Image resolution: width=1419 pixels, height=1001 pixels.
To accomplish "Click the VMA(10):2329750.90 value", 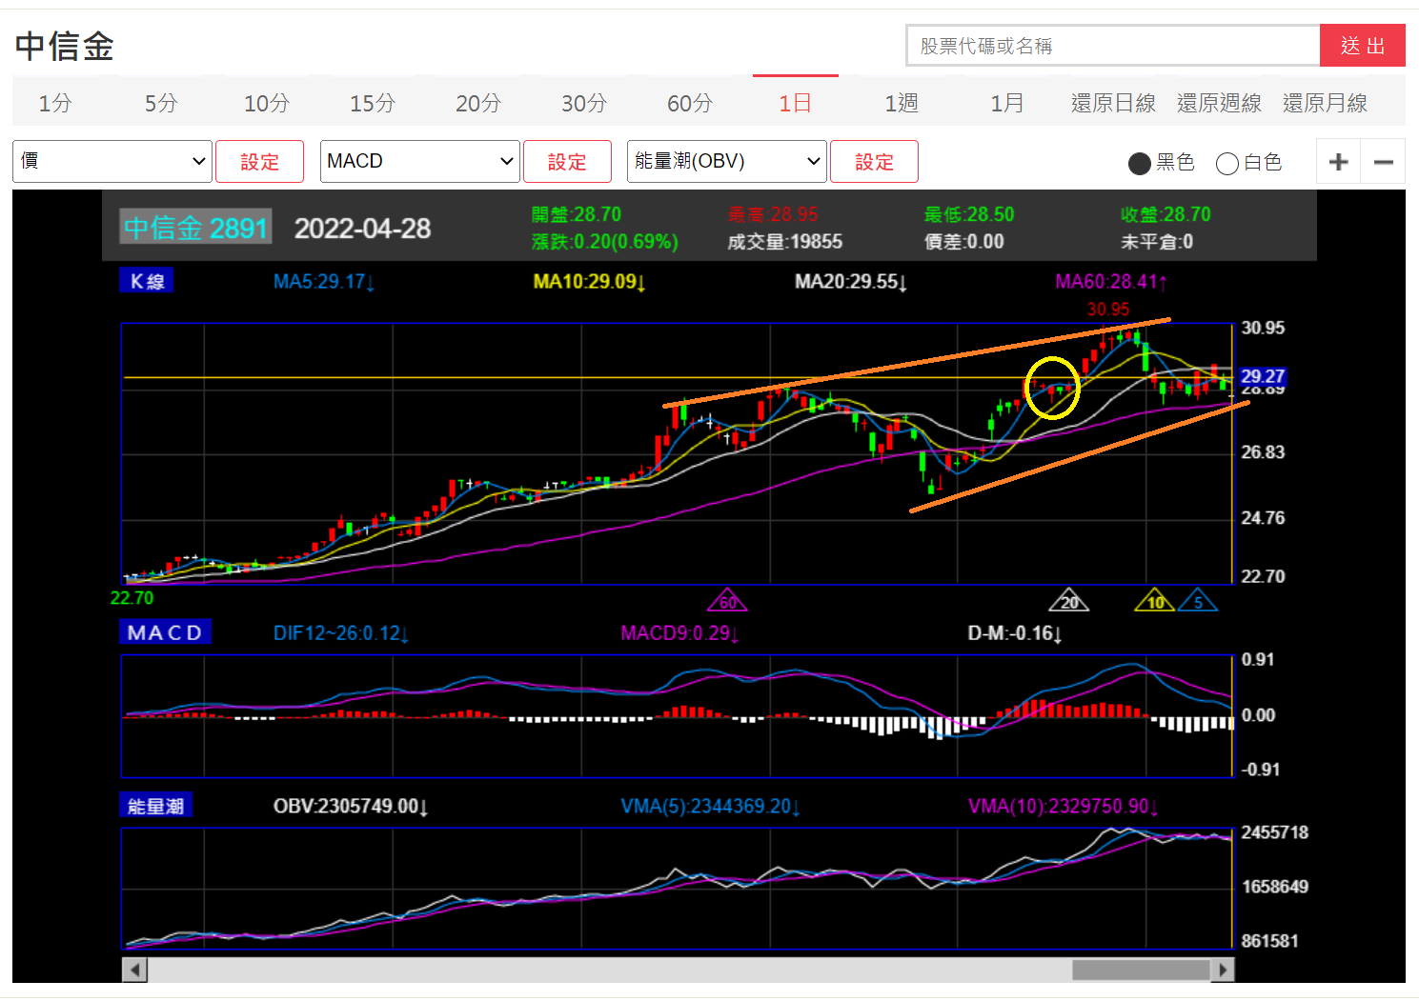I will pos(1064,807).
